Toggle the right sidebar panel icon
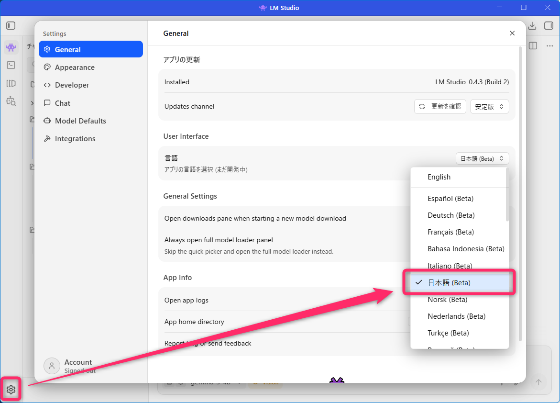Image resolution: width=560 pixels, height=403 pixels. [x=549, y=25]
